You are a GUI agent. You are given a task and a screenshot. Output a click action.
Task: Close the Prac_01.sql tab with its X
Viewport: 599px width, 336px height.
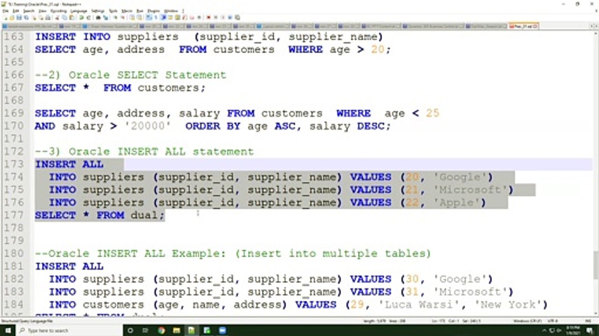pos(536,26)
